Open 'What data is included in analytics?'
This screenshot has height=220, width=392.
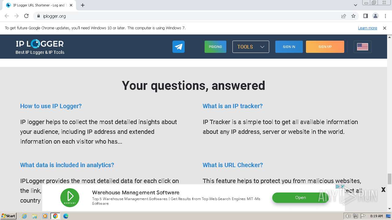tap(67, 165)
